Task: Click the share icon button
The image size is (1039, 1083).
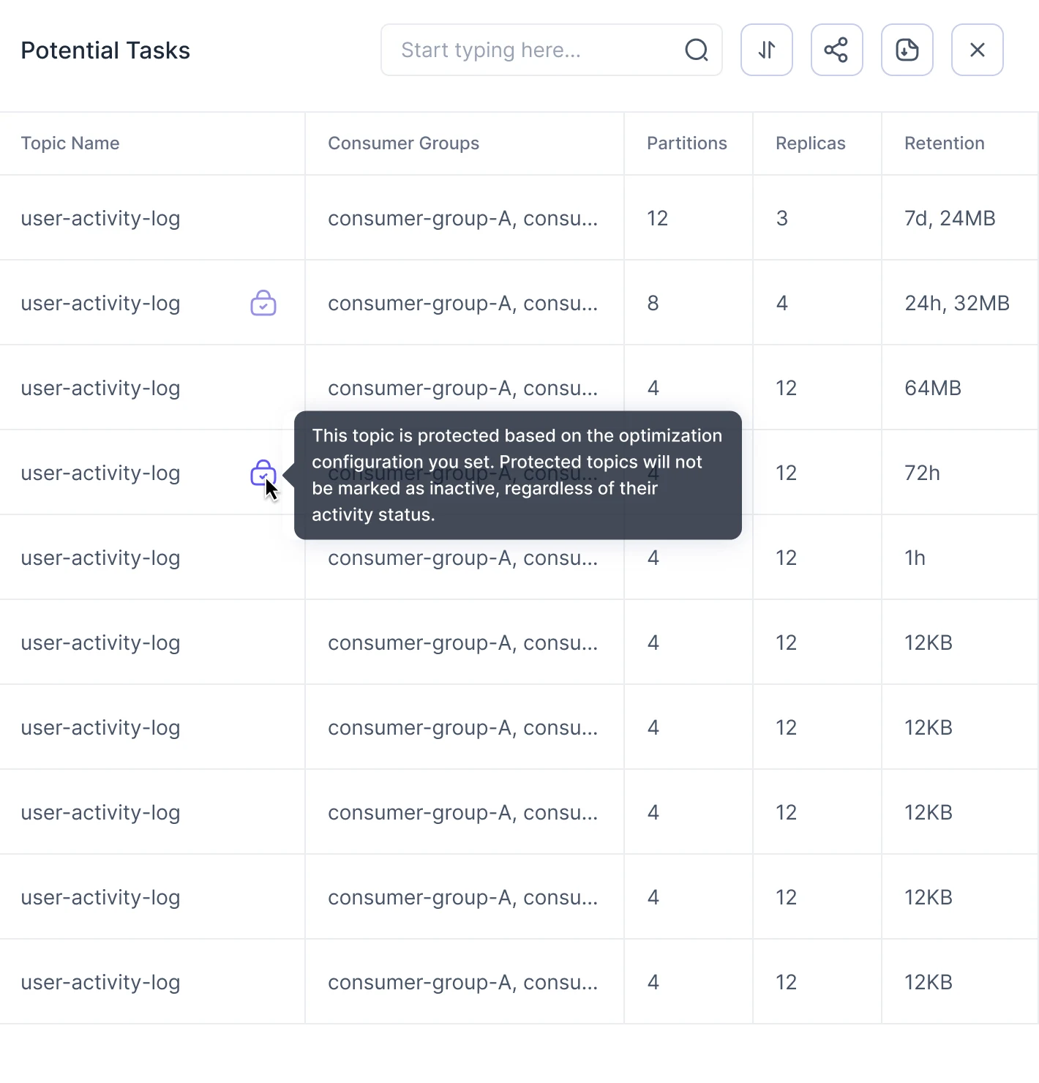Action: point(837,50)
